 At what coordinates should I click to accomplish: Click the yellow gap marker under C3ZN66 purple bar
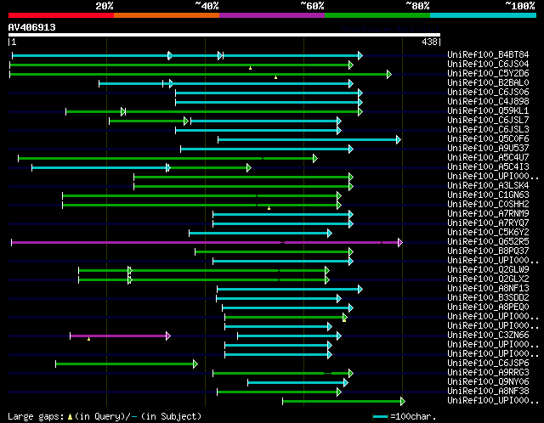pos(88,339)
